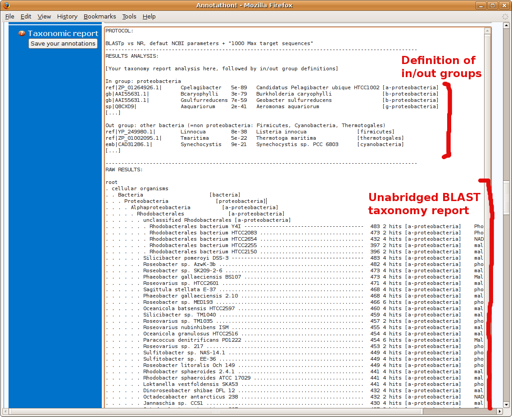Open the Bookmarks menu
Screen dimensions: 512x417
coord(100,16)
